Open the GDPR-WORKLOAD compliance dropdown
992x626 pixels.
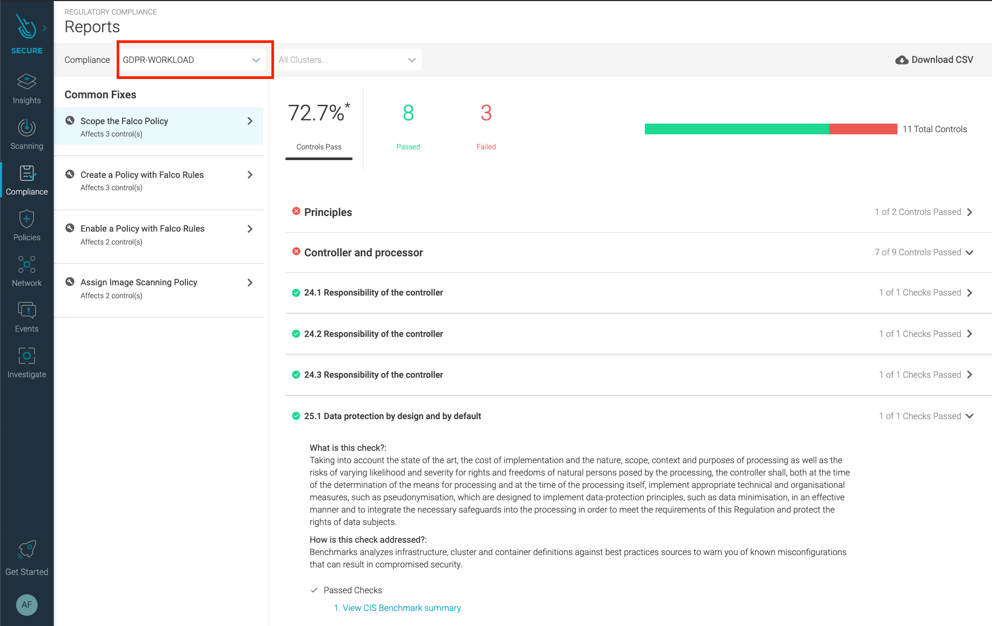[x=194, y=60]
